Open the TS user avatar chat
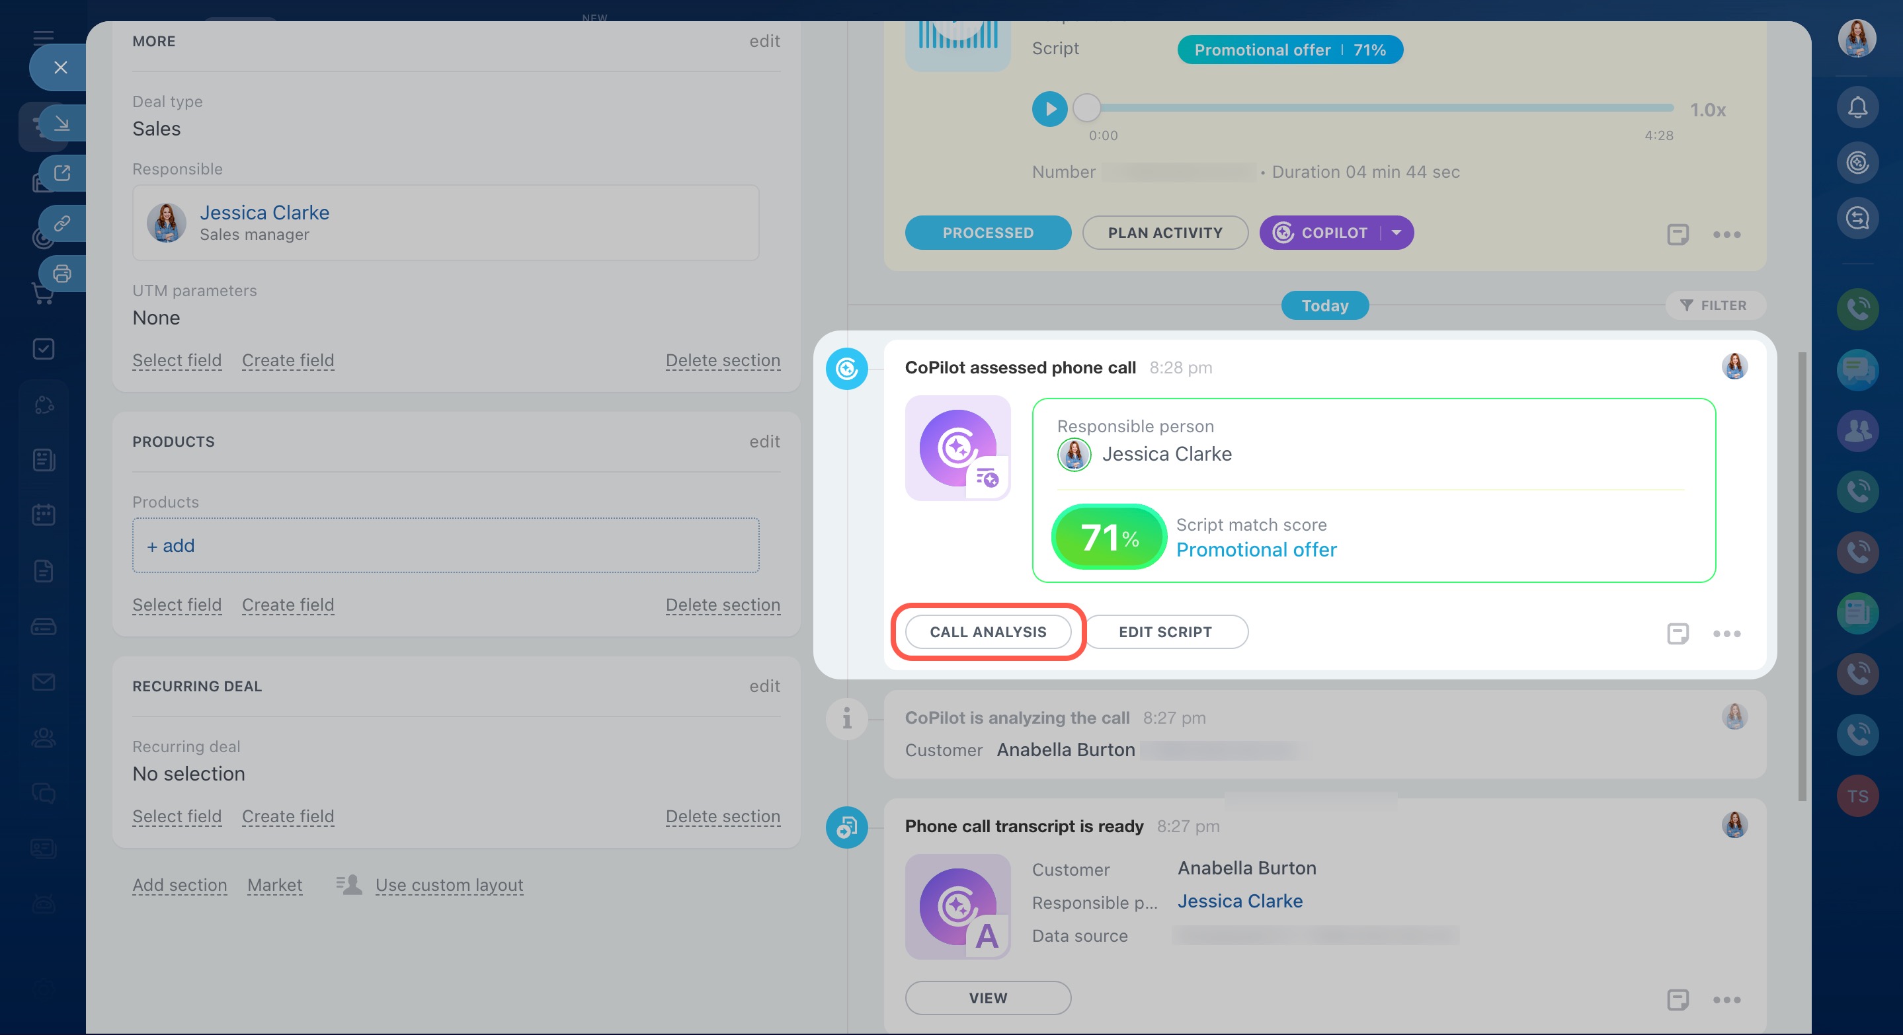The height and width of the screenshot is (1035, 1903). (x=1857, y=796)
